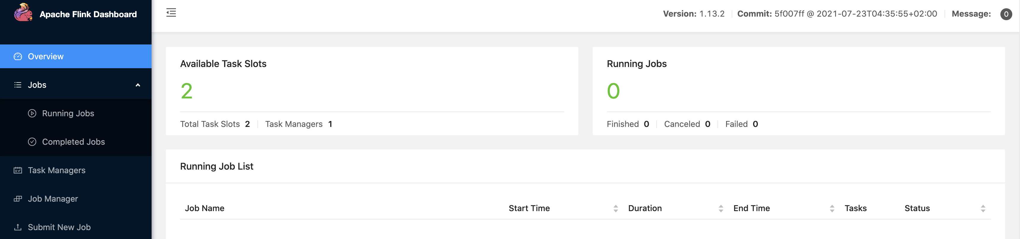
Task: Sort job list by Duration
Action: click(x=721, y=208)
